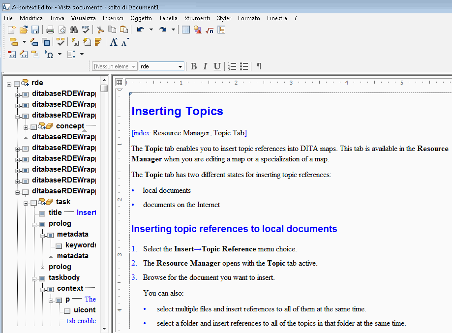Insert a table using table icon
452x333 pixels.
(186, 30)
